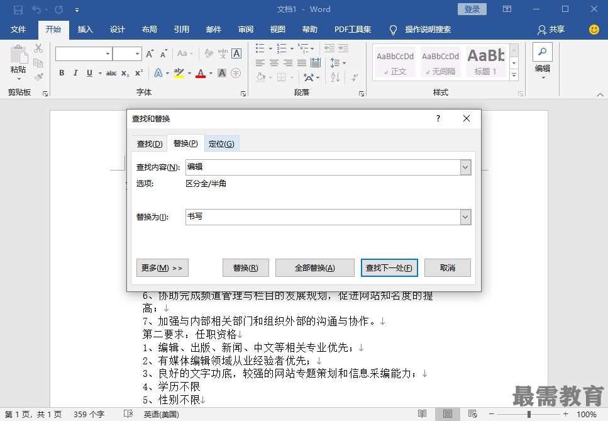608x421 pixels.
Task: Apply strikethrough with the abc icon
Action: click(111, 73)
